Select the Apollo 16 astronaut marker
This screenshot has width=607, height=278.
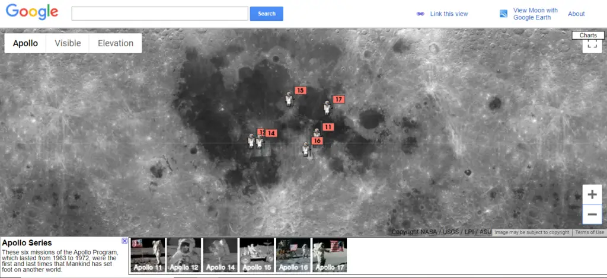click(x=306, y=149)
